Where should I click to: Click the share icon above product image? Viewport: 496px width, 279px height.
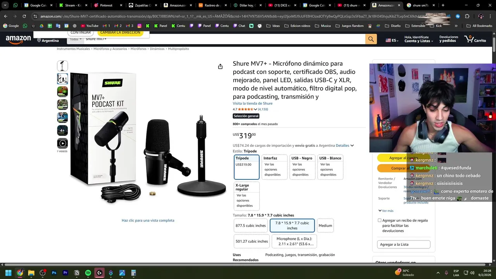pyautogui.click(x=220, y=67)
